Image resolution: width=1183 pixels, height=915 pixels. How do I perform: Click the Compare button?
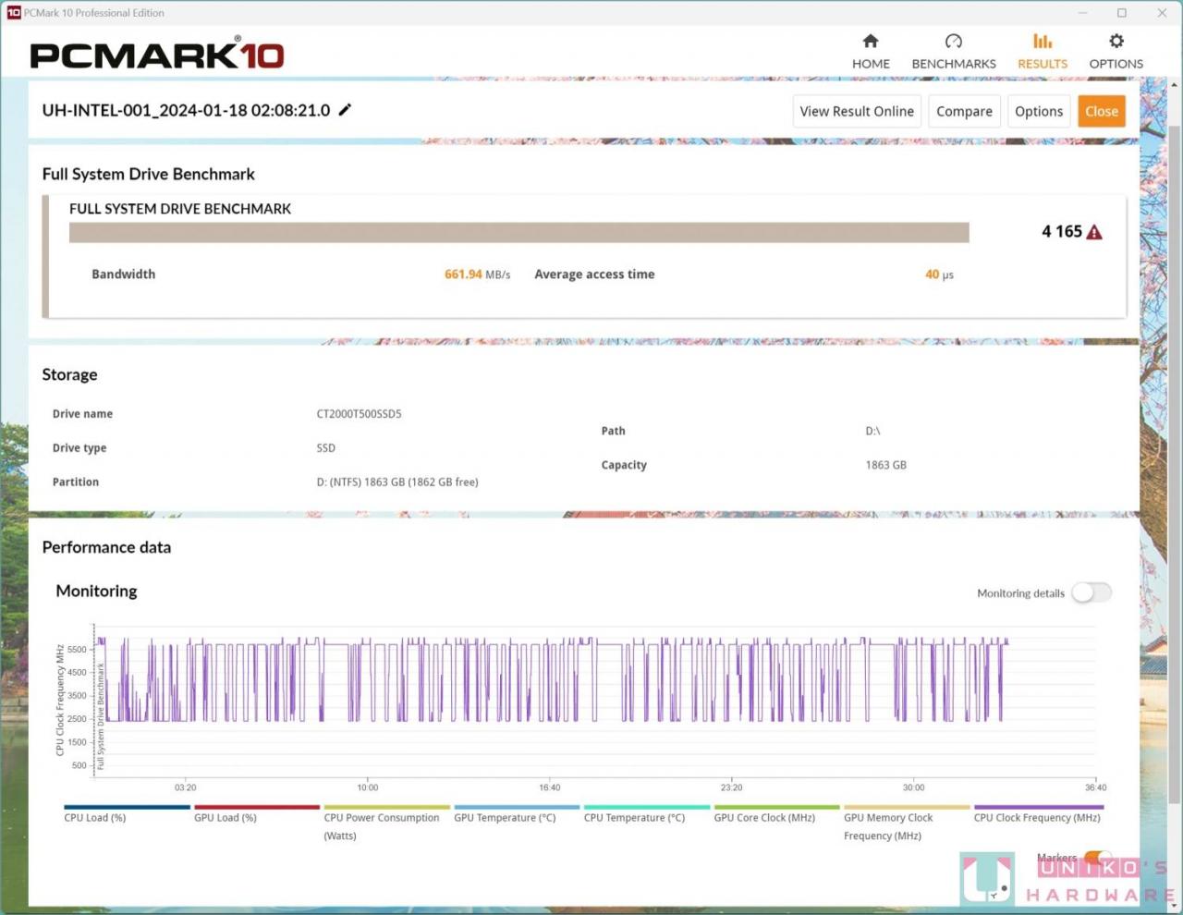964,111
